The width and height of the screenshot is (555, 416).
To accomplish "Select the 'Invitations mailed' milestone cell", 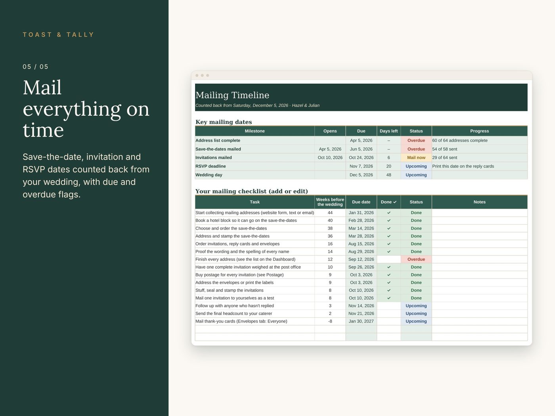I will pyautogui.click(x=255, y=158).
